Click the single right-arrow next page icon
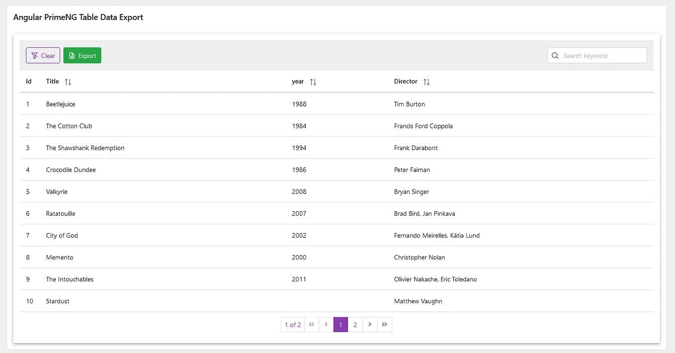Screen dimensions: 675x353 (x=370, y=324)
